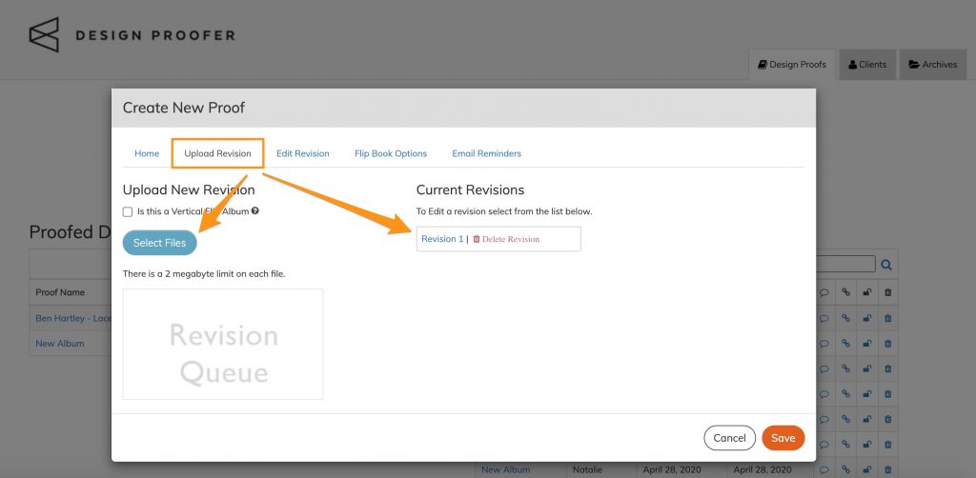Switch to the Home tab in dialog
Viewport: 976px width, 478px height.
[147, 153]
